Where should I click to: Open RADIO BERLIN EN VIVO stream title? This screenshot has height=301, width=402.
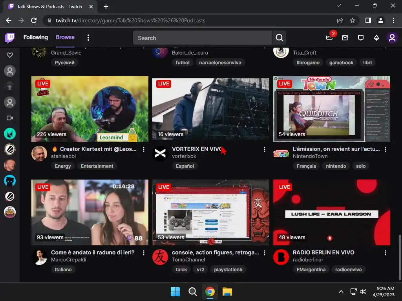[323, 252]
